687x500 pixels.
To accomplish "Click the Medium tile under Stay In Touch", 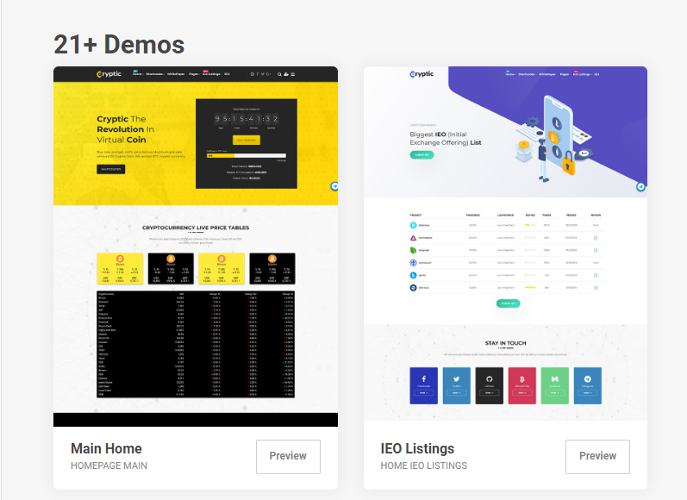I will coord(554,385).
